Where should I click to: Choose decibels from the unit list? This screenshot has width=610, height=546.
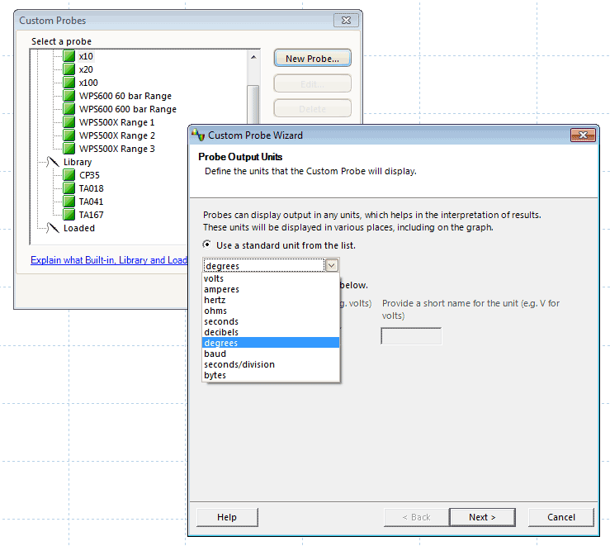[220, 332]
